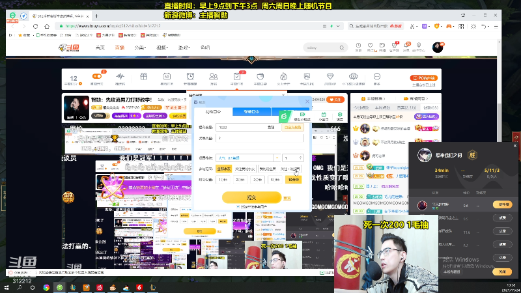The height and width of the screenshot is (293, 521).
Task: Select the fourth participation condition under cursor
Action: click(x=290, y=169)
